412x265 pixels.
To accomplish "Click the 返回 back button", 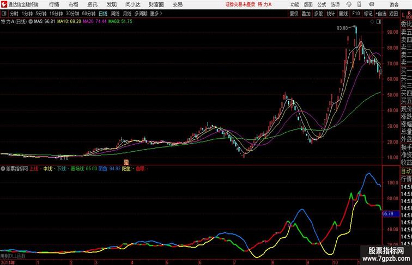I will point(393,14).
